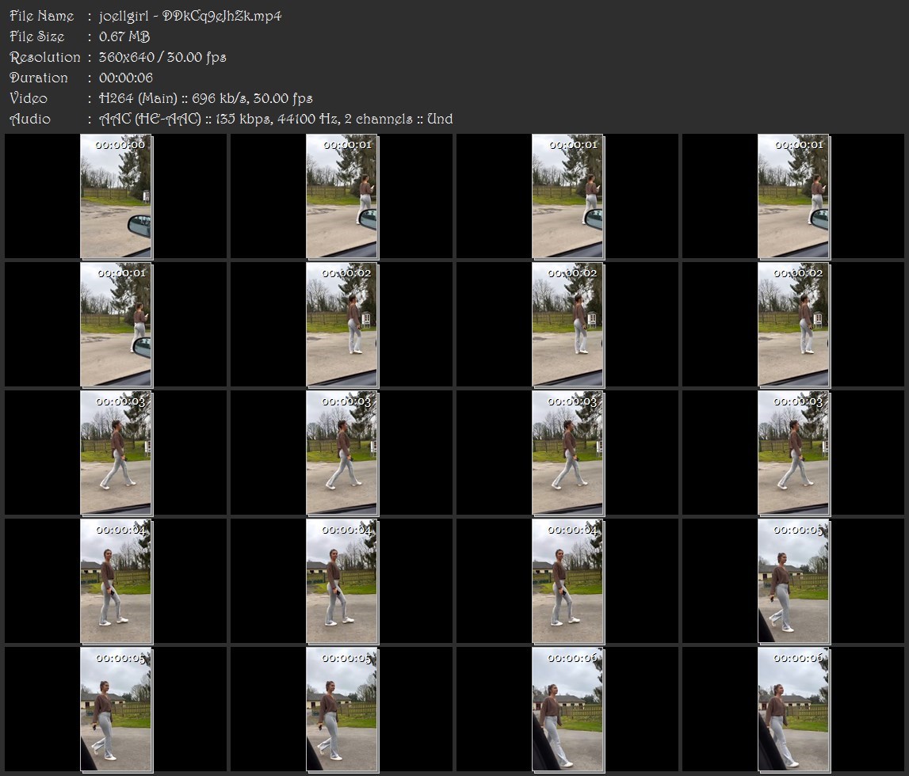Select the first thumbnail stamped 00:00:02
909x776 pixels.
(342, 325)
